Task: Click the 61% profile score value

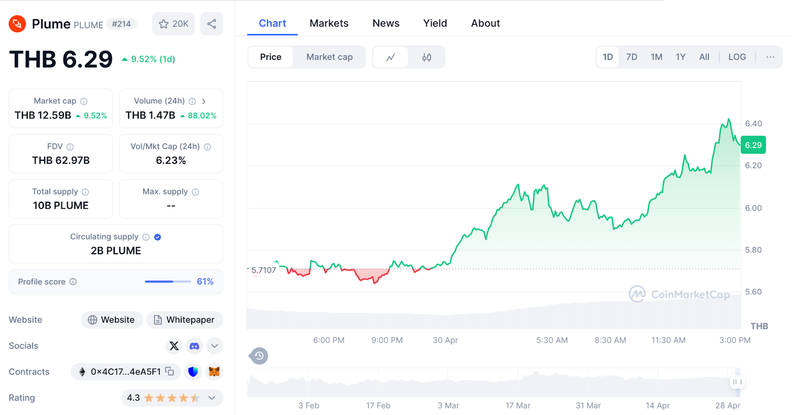Action: pos(205,281)
